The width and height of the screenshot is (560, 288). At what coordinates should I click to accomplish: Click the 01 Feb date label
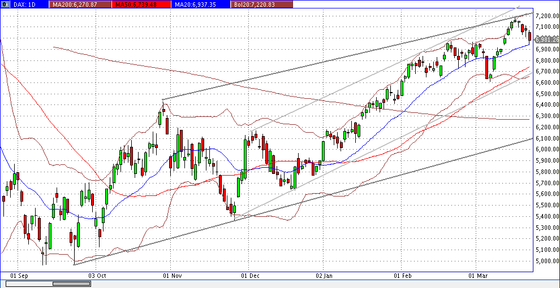[403, 276]
